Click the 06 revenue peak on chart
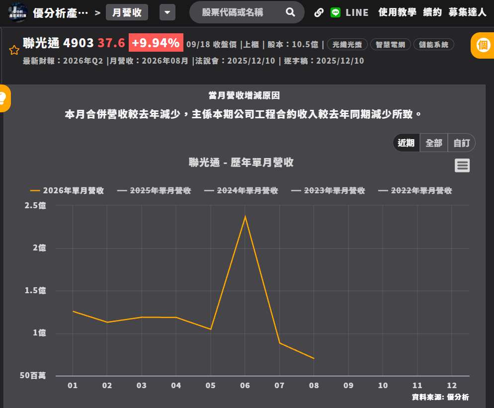 pyautogui.click(x=245, y=217)
